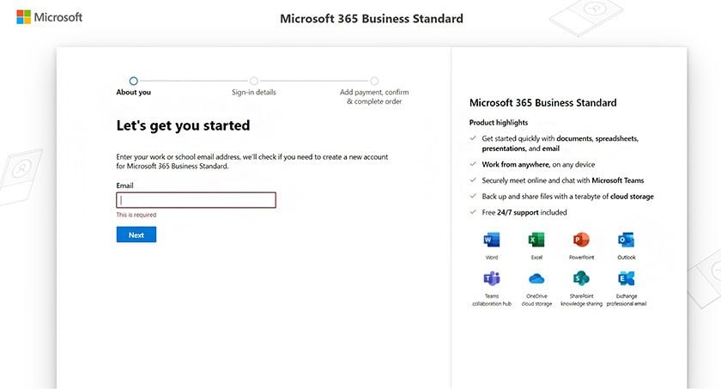
Task: Click the OneDrive cloud storage icon
Action: [536, 278]
